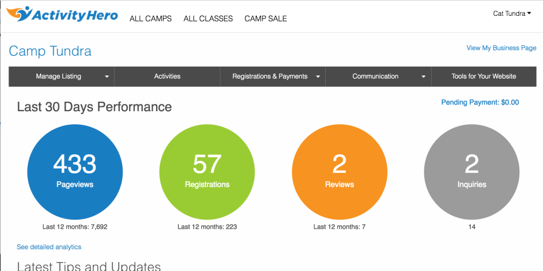Open Tools for Your Website tab
This screenshot has height=271, width=543.
[x=484, y=76]
